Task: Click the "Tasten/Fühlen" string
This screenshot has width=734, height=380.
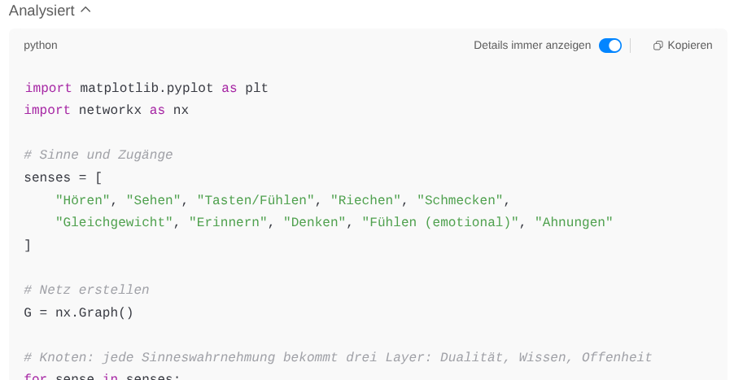Action: pos(256,199)
